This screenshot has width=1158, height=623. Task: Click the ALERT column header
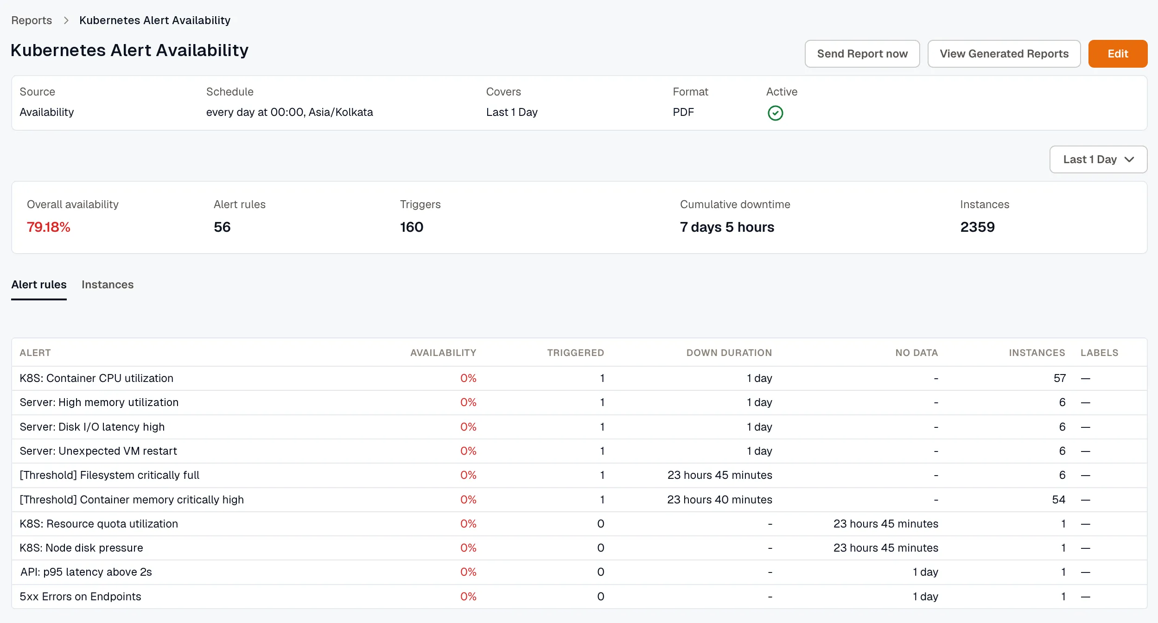35,353
